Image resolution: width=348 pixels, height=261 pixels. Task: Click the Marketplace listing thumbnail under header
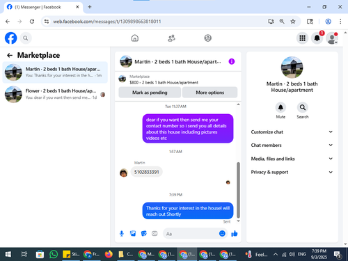122,79
